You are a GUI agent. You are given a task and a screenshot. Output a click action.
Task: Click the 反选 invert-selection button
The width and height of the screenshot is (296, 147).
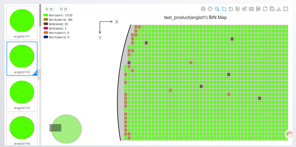tap(63, 9)
